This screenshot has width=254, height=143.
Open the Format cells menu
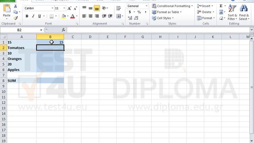[x=206, y=18]
